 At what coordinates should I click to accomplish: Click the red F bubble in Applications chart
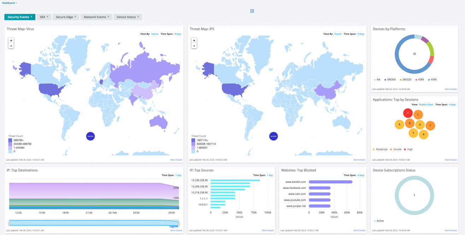pos(408,113)
